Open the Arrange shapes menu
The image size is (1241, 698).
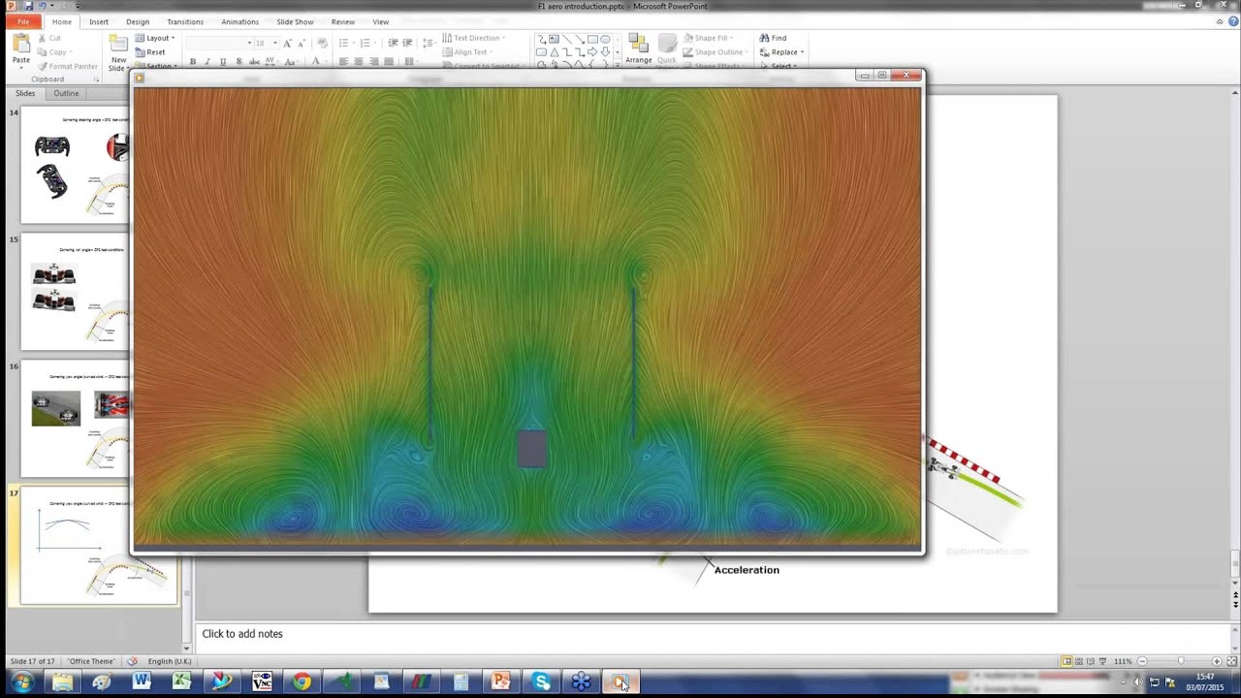(638, 48)
